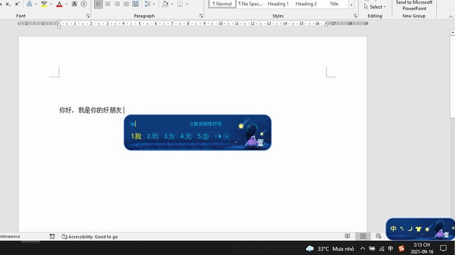This screenshot has width=455, height=255.
Task: Apply subscript formatting
Action: click(8, 4)
